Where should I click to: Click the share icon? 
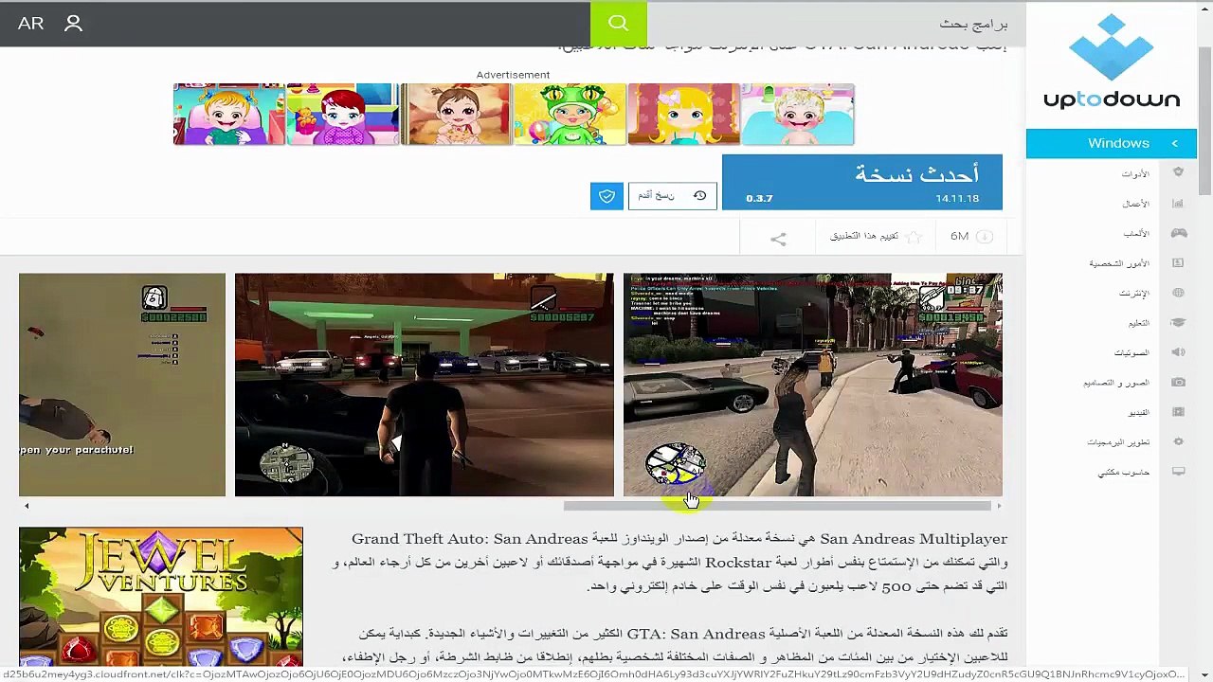778,240
